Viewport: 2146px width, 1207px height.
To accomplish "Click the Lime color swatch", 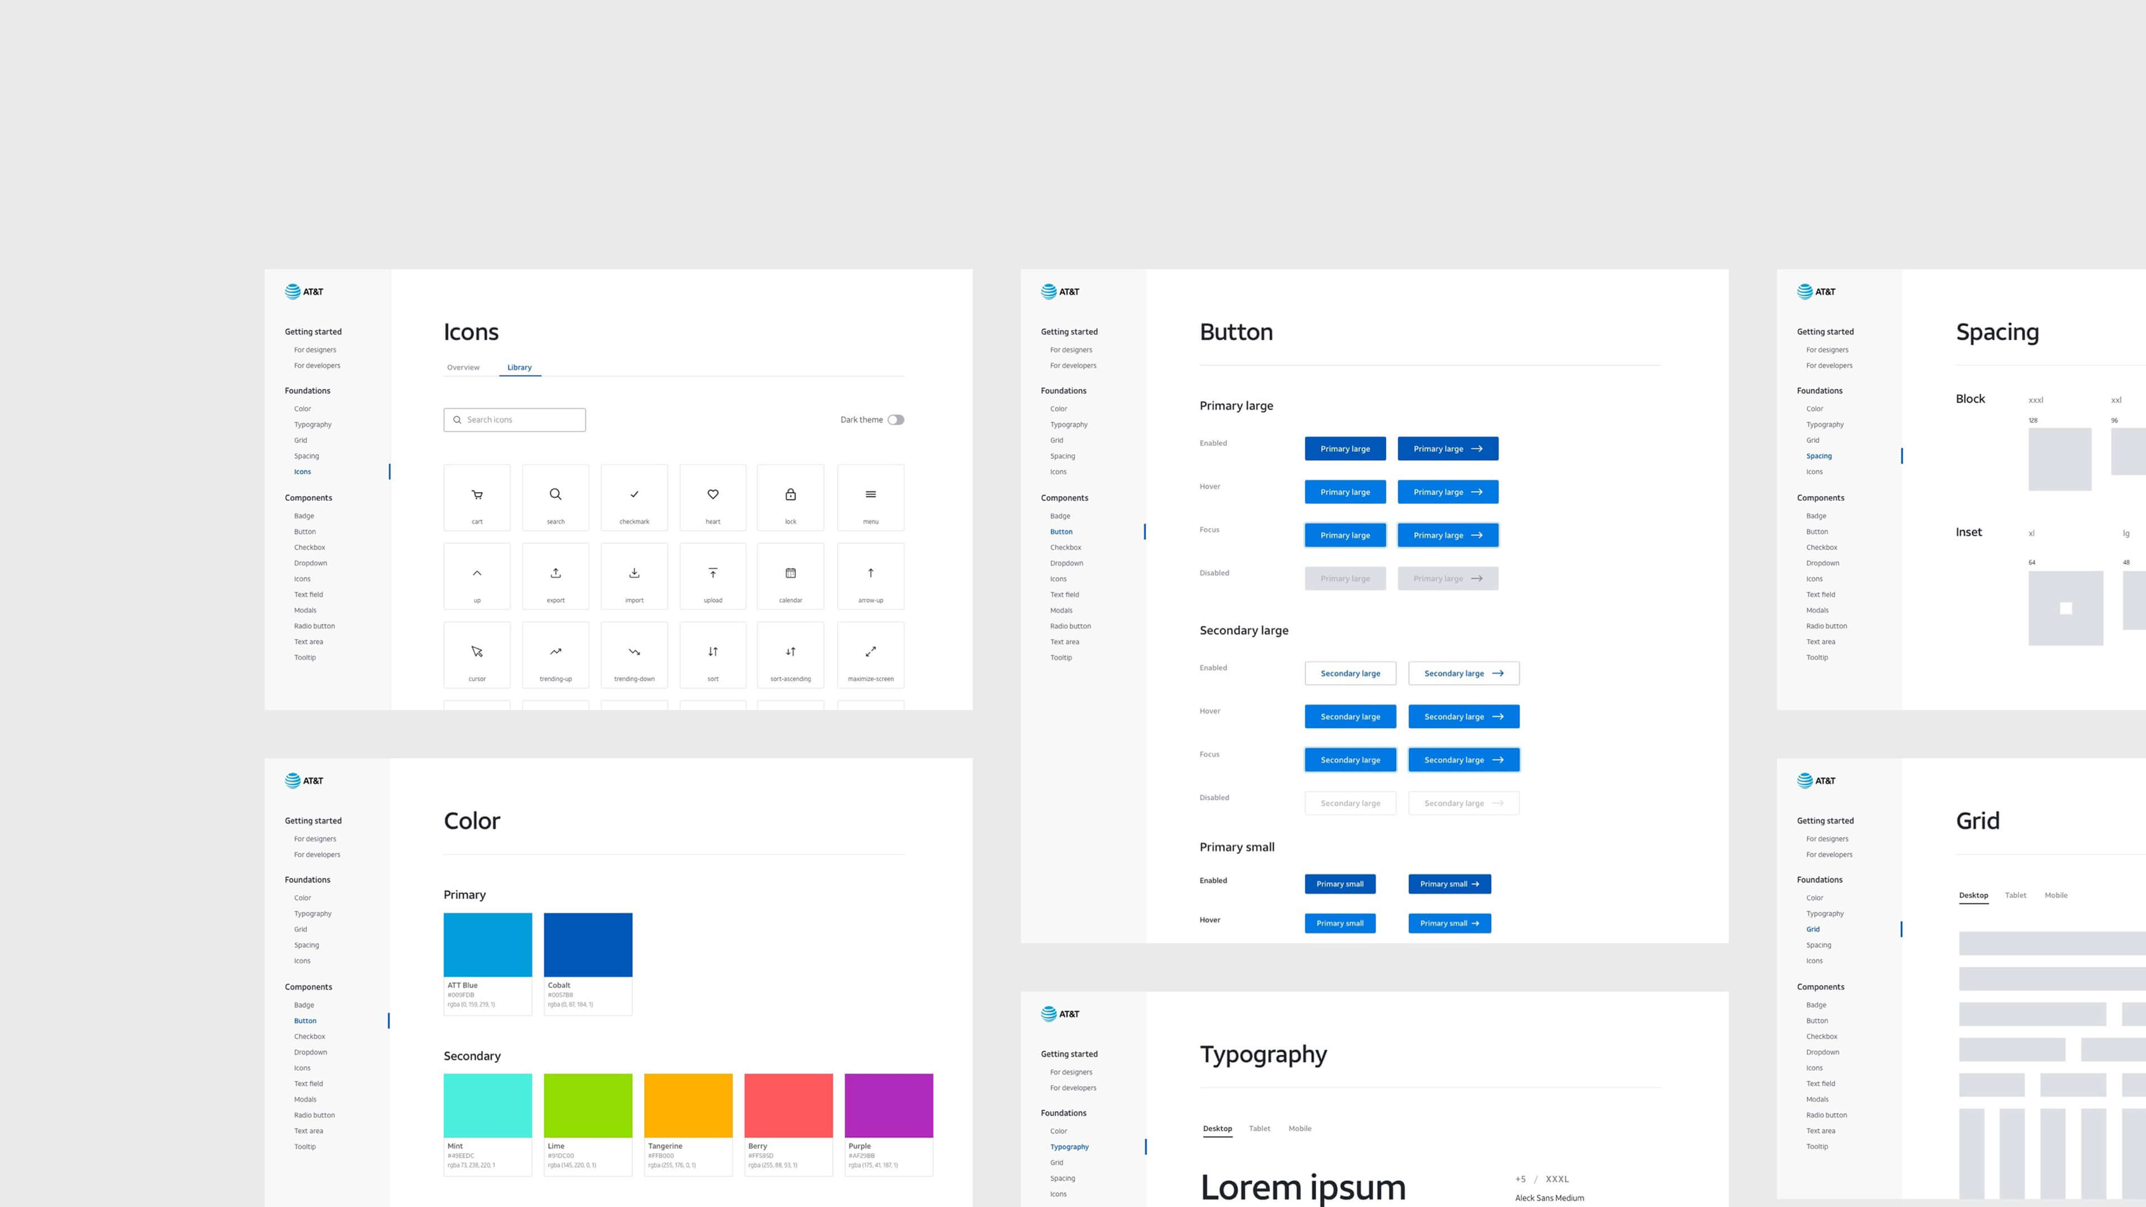I will 588,1105.
